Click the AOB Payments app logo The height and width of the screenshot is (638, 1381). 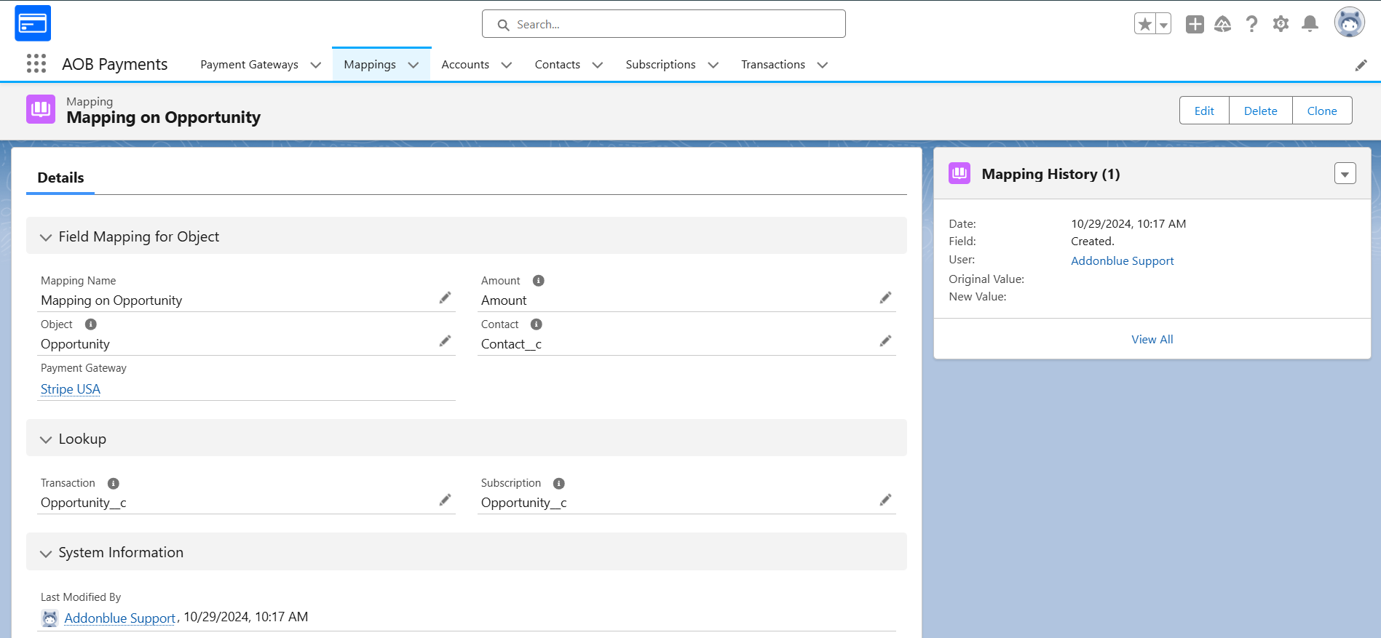coord(33,23)
